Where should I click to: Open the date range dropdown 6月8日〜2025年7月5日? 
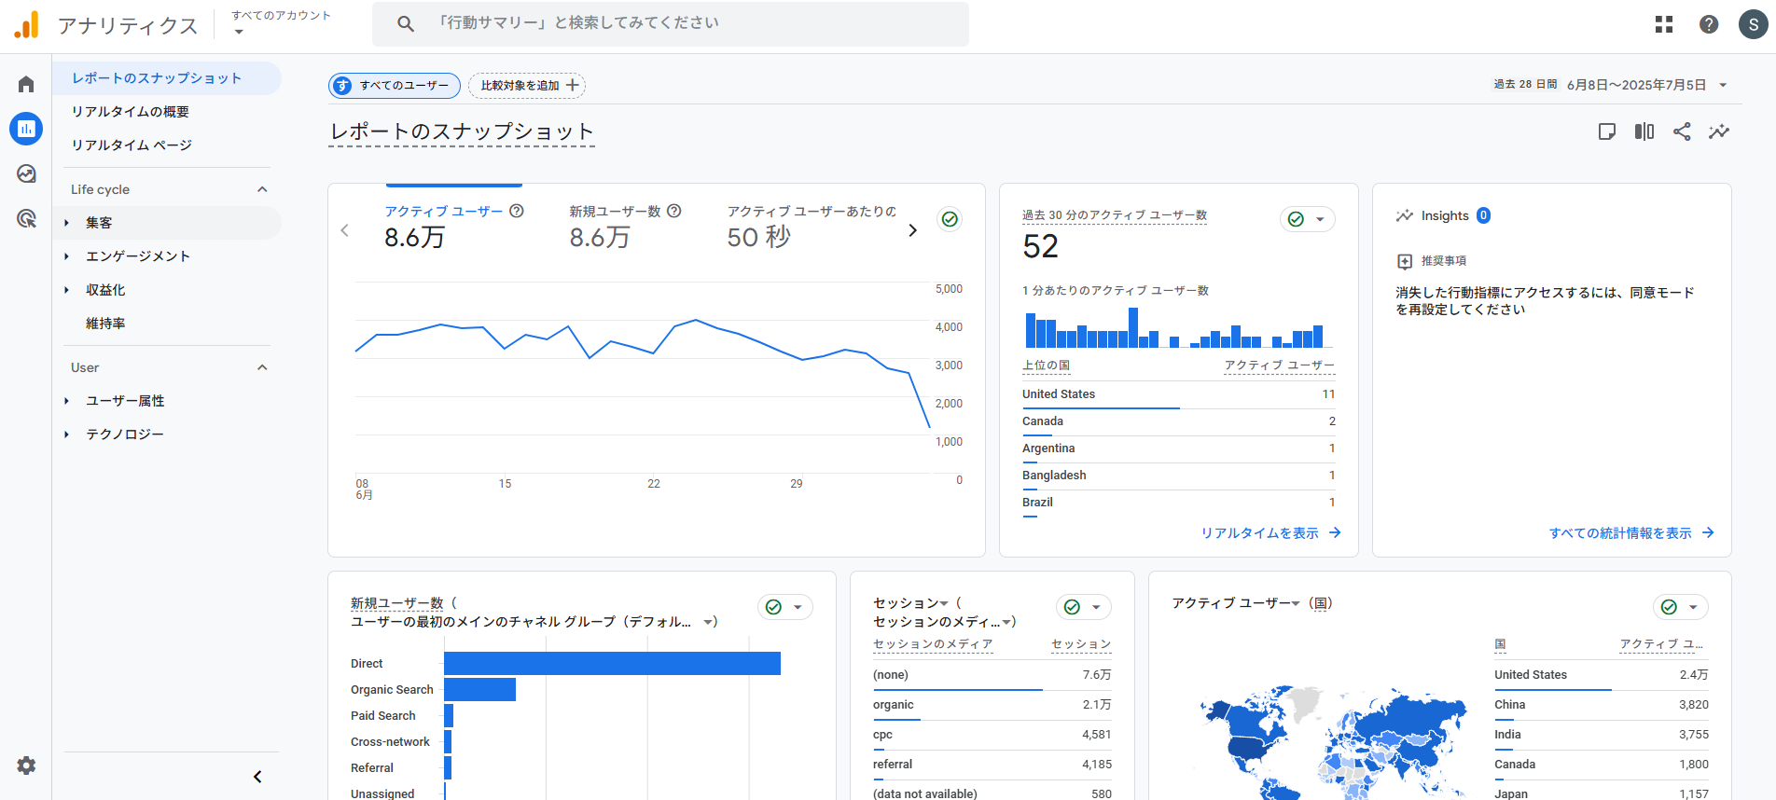(1647, 85)
